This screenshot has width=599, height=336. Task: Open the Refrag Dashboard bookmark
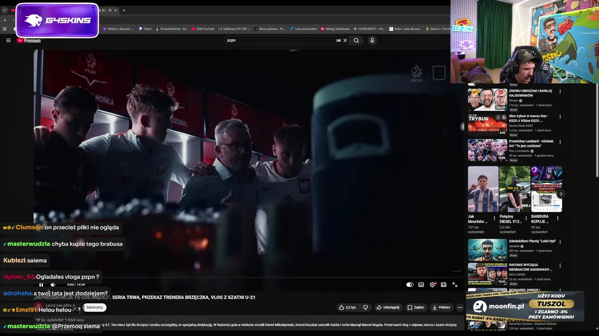[335, 29]
